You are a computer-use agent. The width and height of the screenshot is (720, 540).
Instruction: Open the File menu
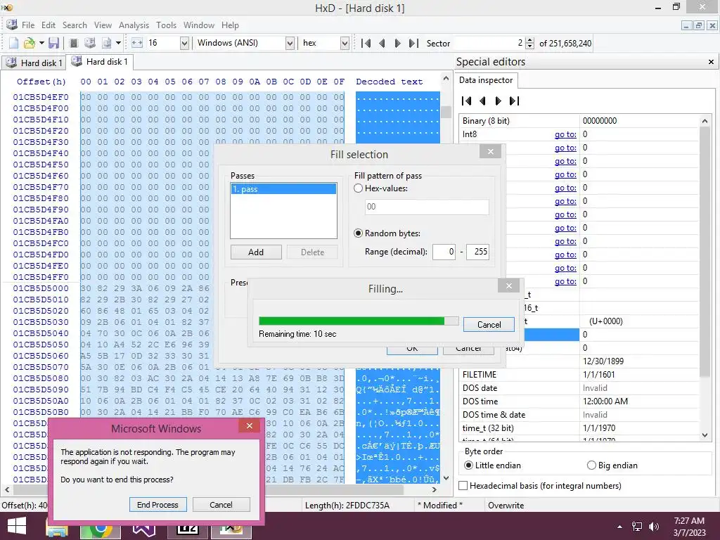click(x=28, y=25)
